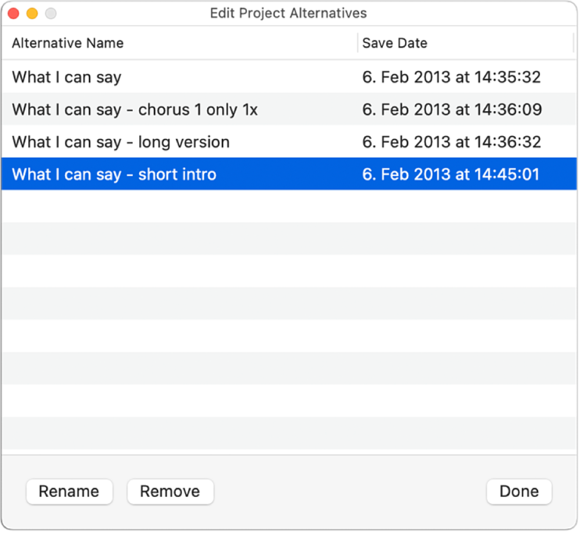
Task: Minimize the window with the yellow button
Action: click(32, 13)
